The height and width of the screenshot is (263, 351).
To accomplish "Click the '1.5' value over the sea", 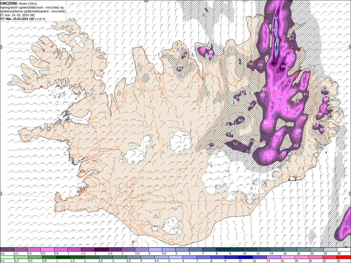I will 346,227.
